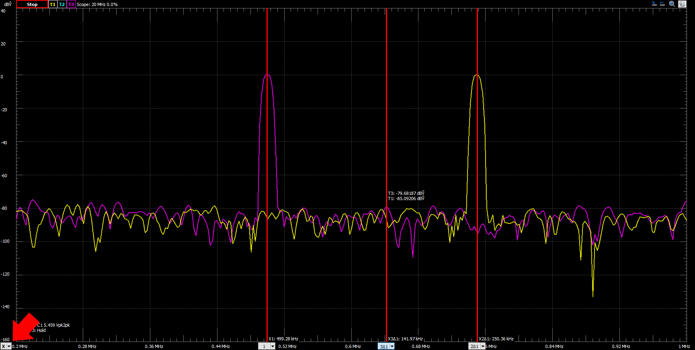
Task: Open the zoom magnifier tool
Action: pos(672,4)
